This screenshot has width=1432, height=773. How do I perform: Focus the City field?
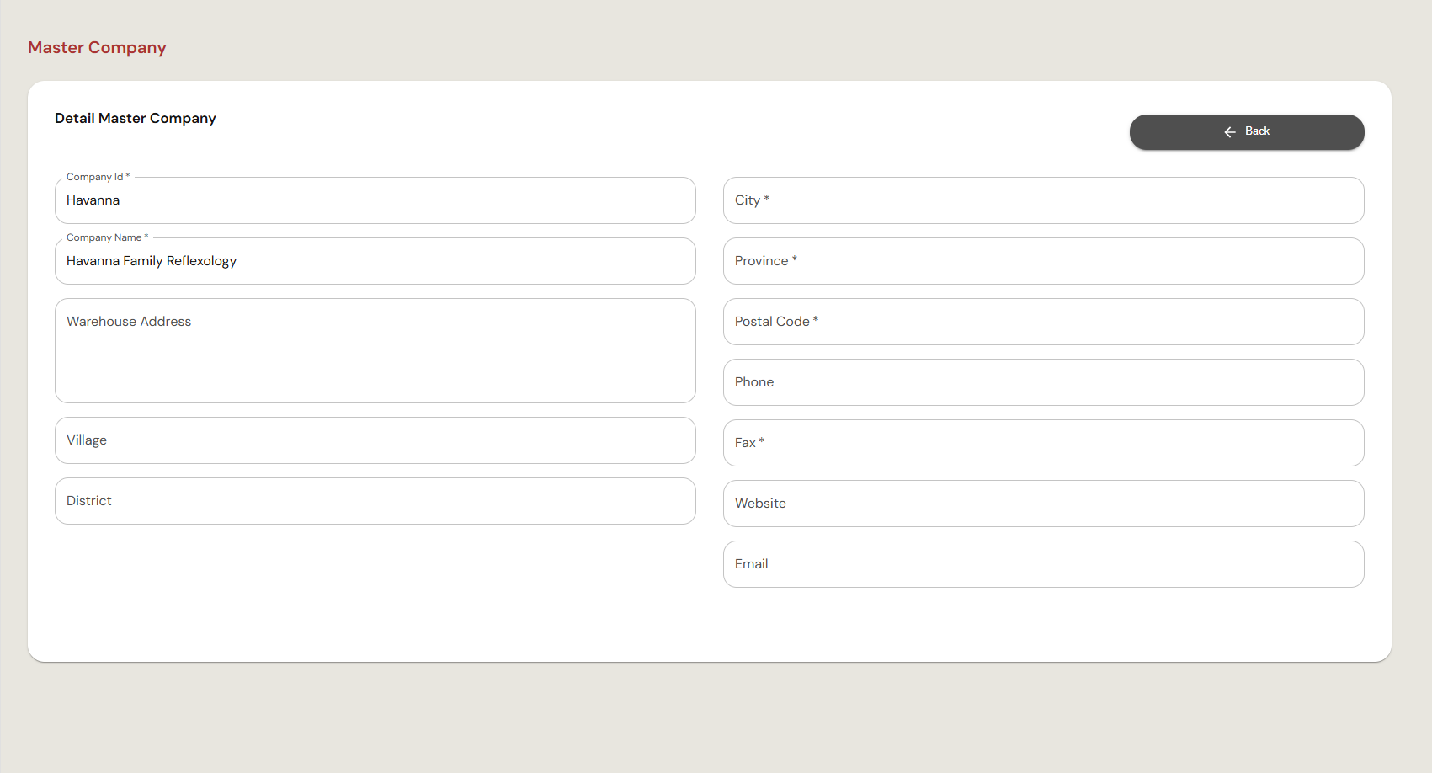(x=1044, y=200)
